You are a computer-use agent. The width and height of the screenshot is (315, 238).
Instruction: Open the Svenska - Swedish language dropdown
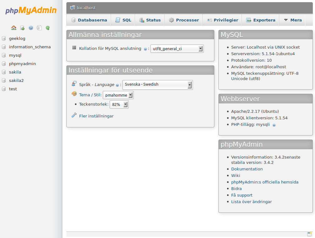[x=158, y=85]
